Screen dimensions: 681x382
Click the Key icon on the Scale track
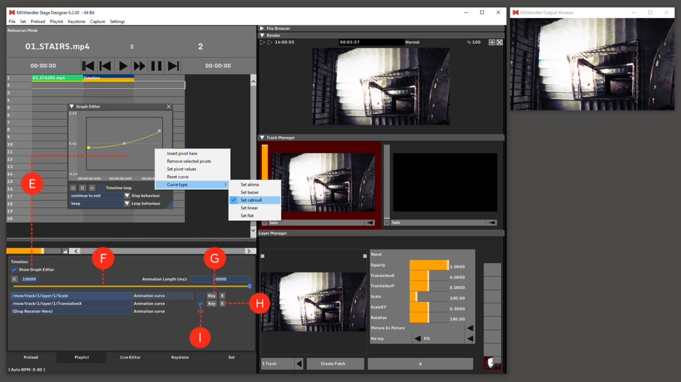pos(211,295)
